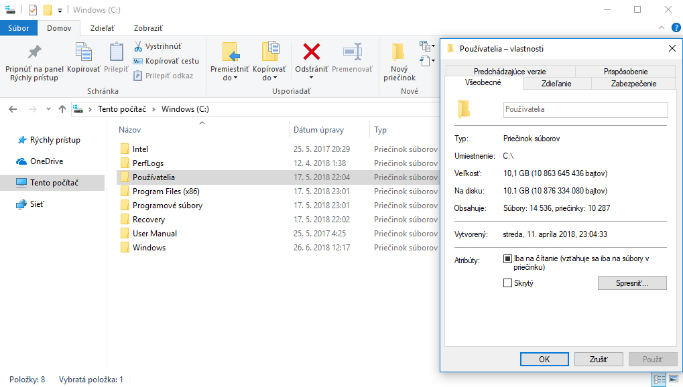The width and height of the screenshot is (683, 387).
Task: Select the Domov ribbon tab
Action: [x=59, y=28]
